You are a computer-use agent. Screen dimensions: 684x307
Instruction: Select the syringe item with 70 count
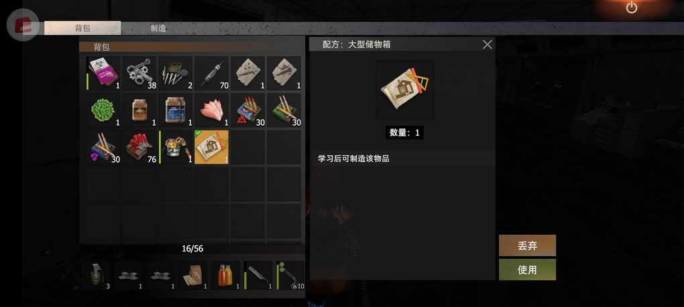pos(211,73)
